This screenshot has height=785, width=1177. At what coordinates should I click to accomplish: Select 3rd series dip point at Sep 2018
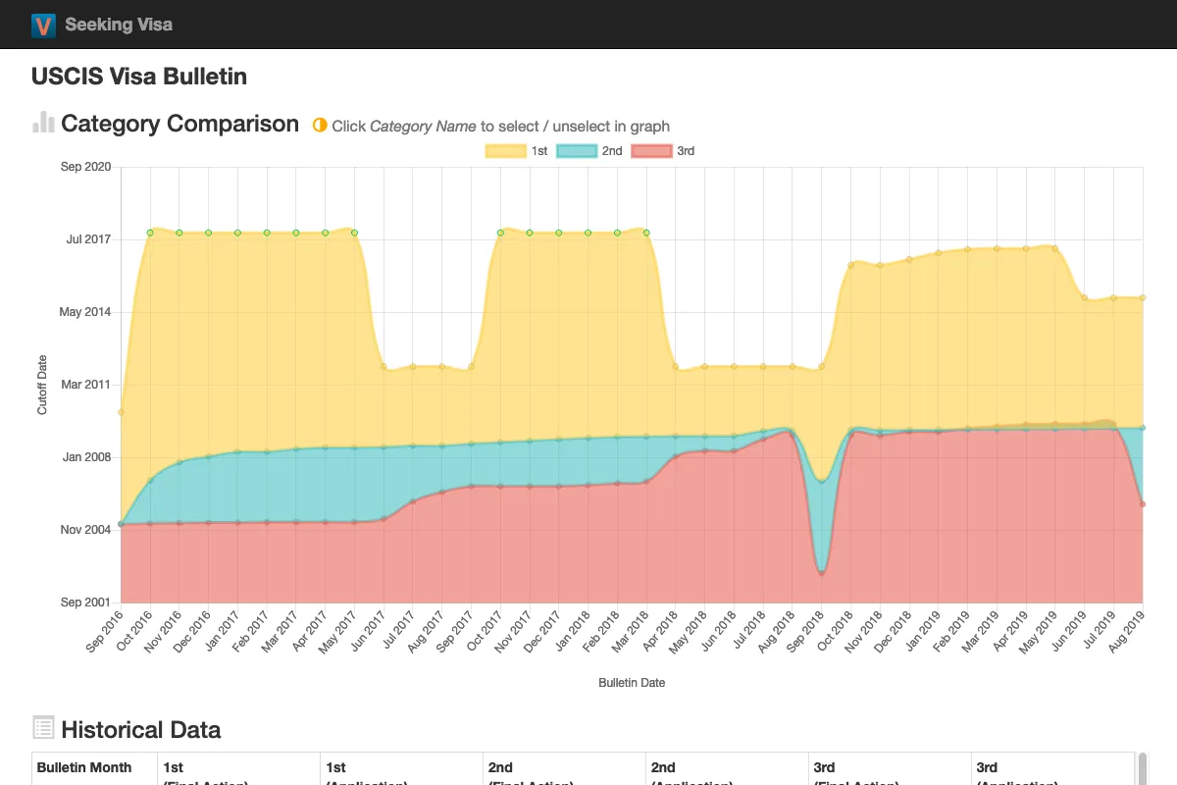pos(821,573)
